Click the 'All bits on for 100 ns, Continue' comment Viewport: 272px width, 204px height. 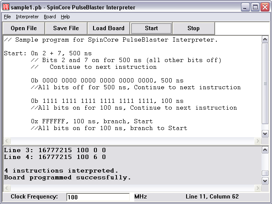[134, 108]
